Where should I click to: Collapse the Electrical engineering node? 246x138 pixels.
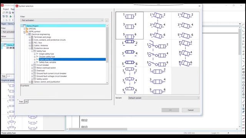[x=27, y=34]
